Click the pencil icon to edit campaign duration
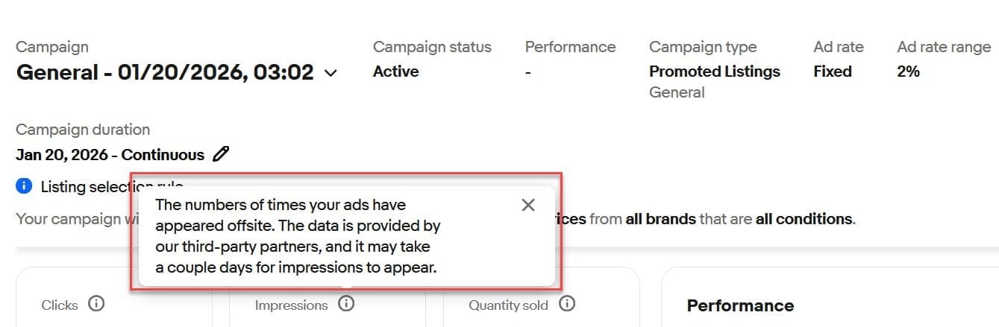999x327 pixels. pos(221,154)
